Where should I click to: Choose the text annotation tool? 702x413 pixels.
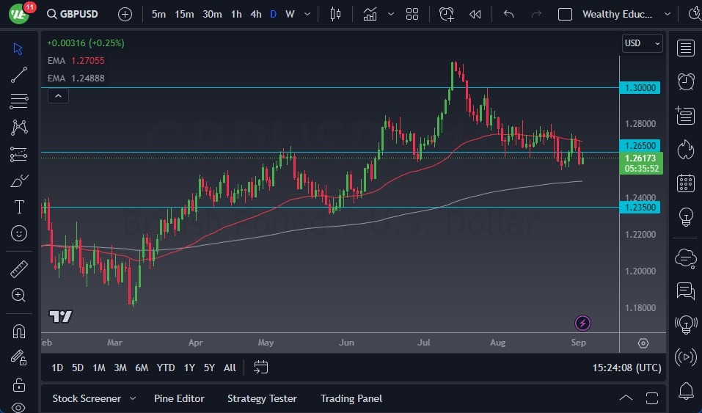click(19, 207)
